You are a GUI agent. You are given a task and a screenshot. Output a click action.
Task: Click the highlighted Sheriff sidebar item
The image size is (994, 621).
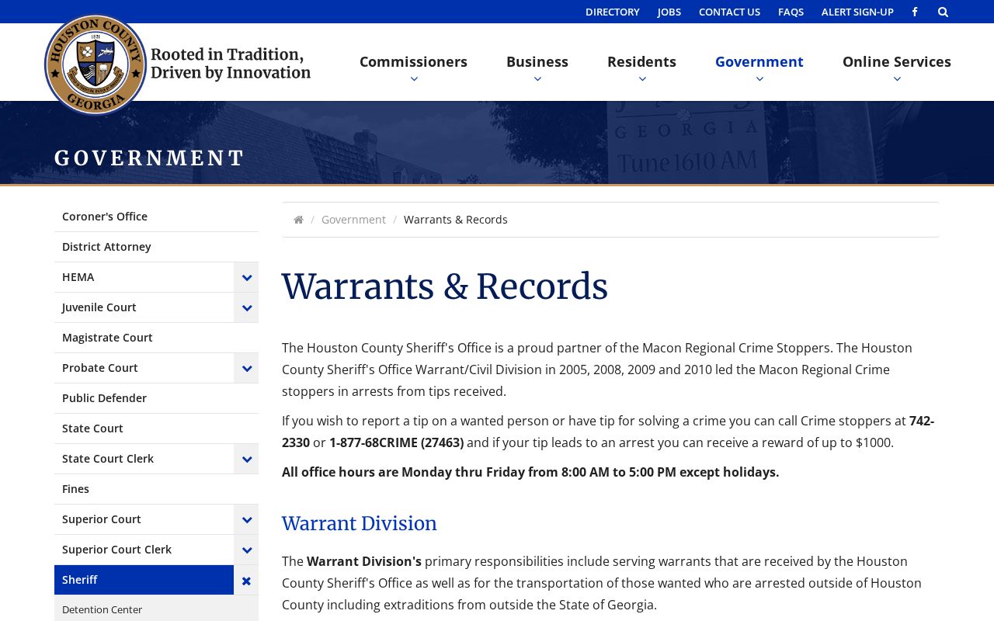point(144,580)
